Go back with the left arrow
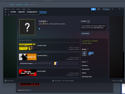This screenshot has height=94, width=125. [5, 12]
